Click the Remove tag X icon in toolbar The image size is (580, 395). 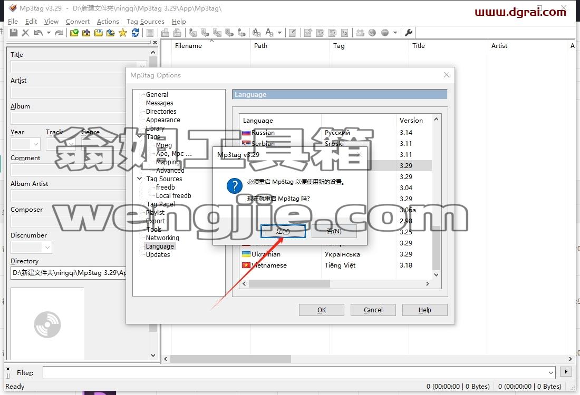[25, 33]
